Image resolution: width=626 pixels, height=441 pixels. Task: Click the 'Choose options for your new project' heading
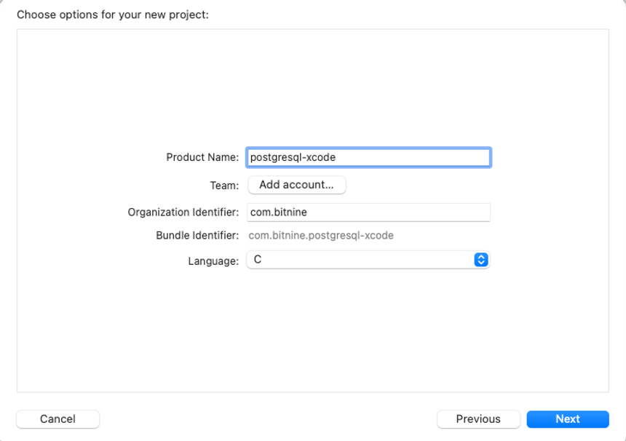(113, 15)
